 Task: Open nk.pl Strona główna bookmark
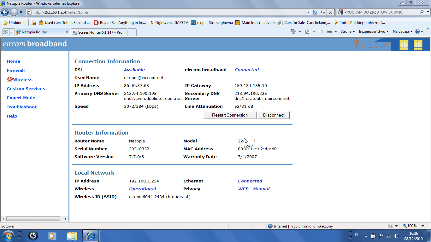pos(212,23)
